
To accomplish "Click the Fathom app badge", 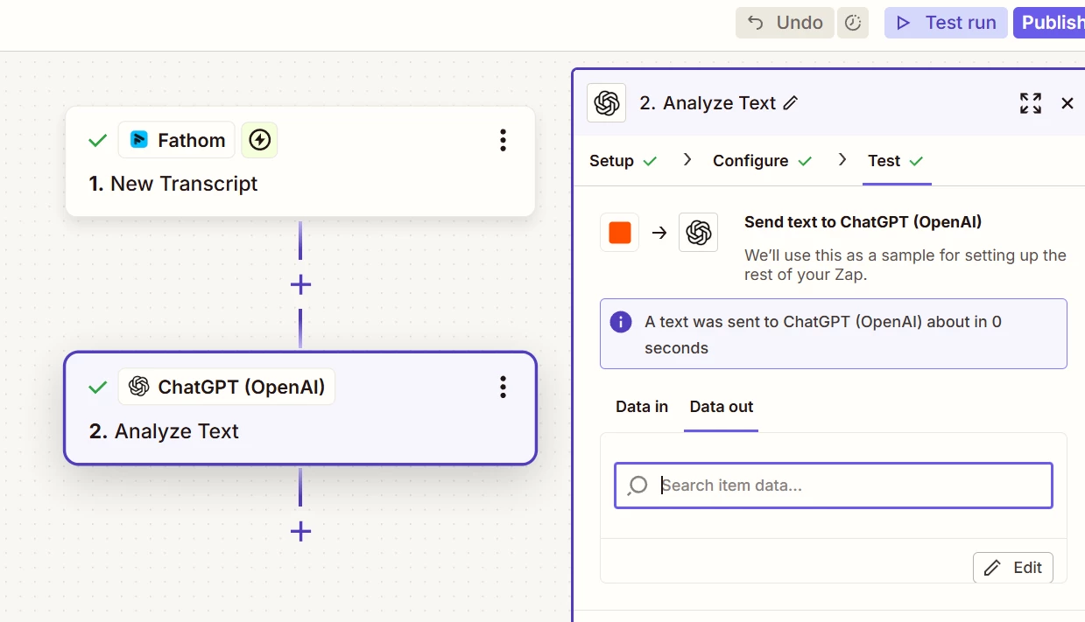I will pos(177,140).
